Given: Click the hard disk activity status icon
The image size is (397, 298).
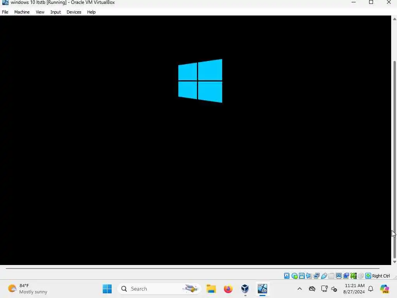Looking at the screenshot, I should click(287, 276).
